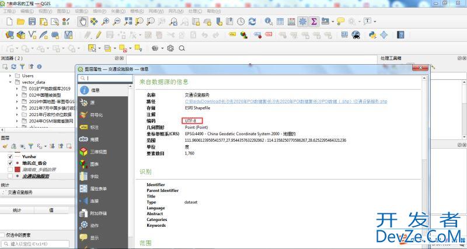Viewport: 467px width, 249px height.
Task: Toggle the Processing Toolbox gear icon
Action: [x=302, y=22]
